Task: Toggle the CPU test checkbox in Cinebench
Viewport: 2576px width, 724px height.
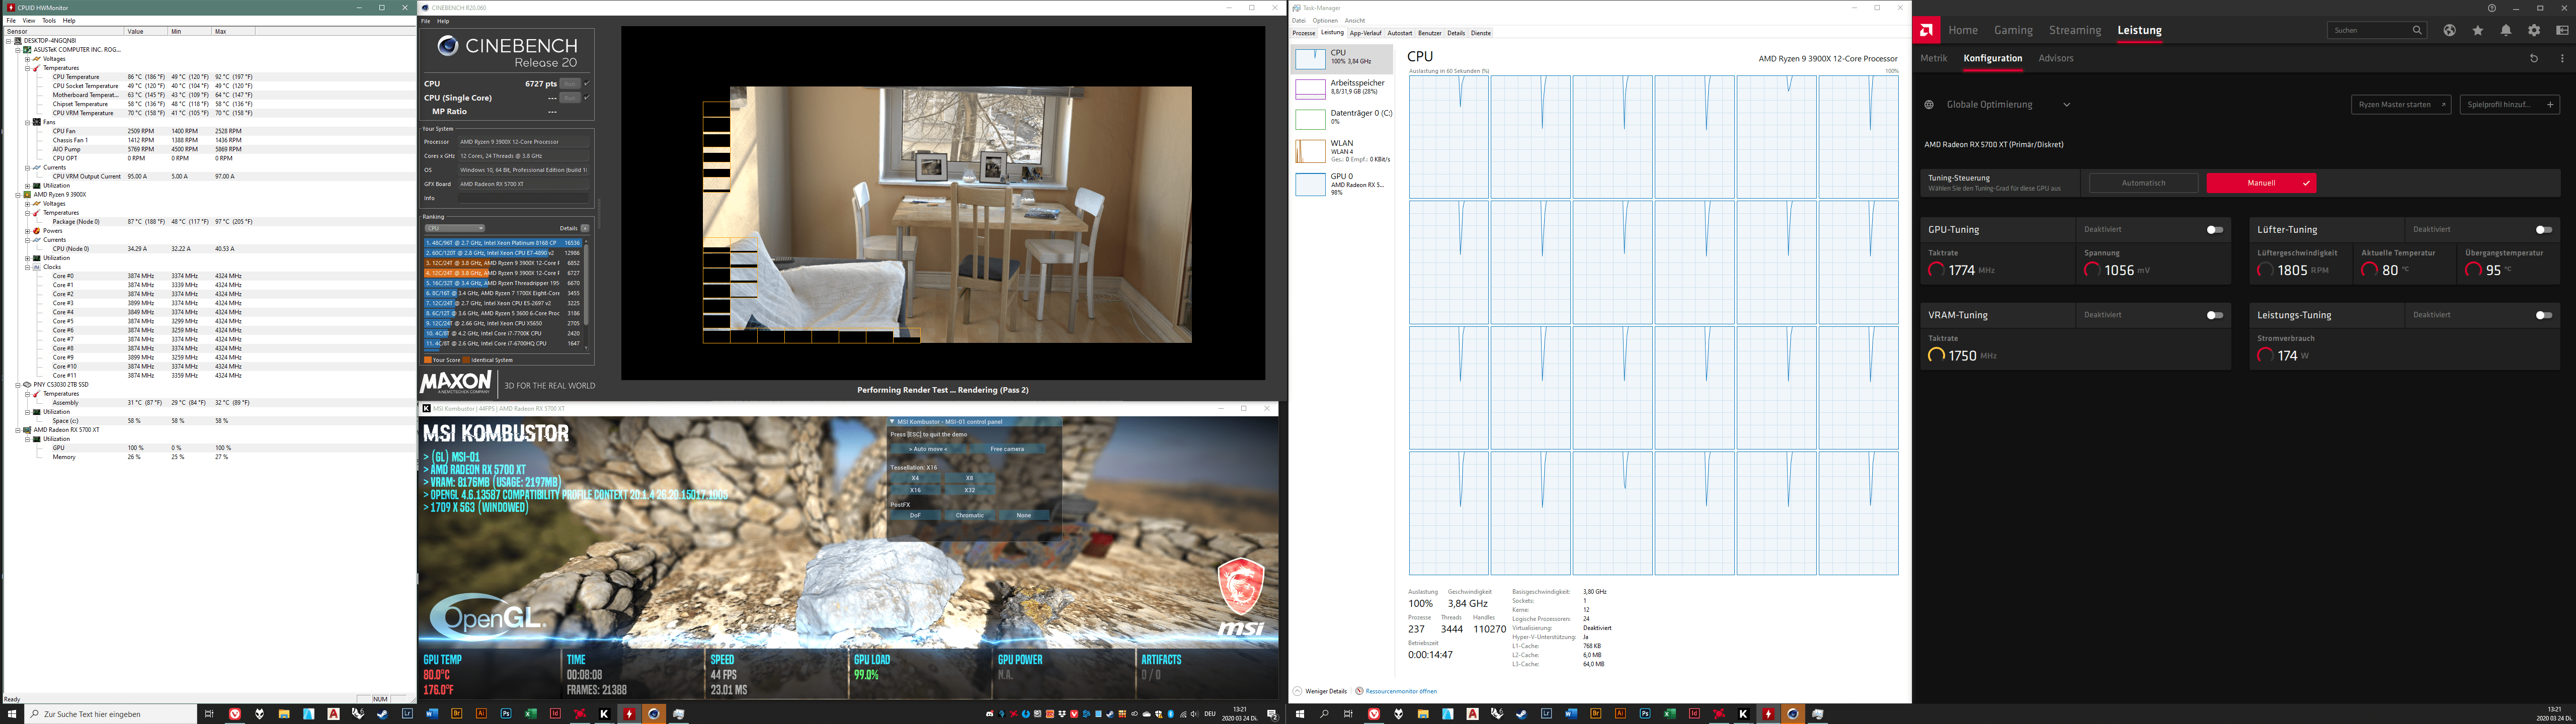Action: click(x=587, y=84)
